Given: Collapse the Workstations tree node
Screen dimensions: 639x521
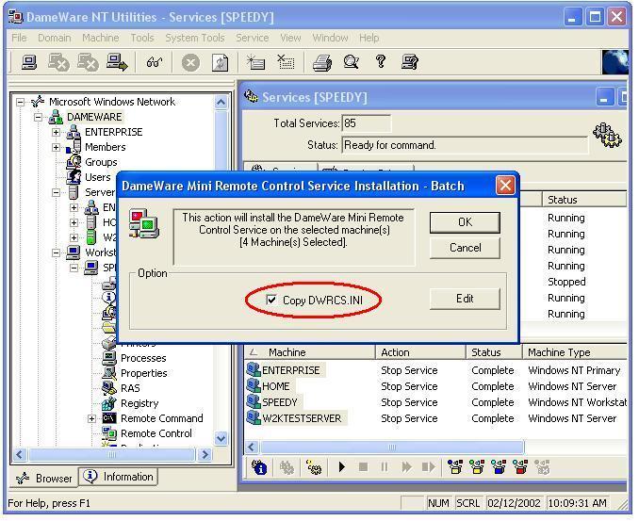Looking at the screenshot, I should click(56, 253).
